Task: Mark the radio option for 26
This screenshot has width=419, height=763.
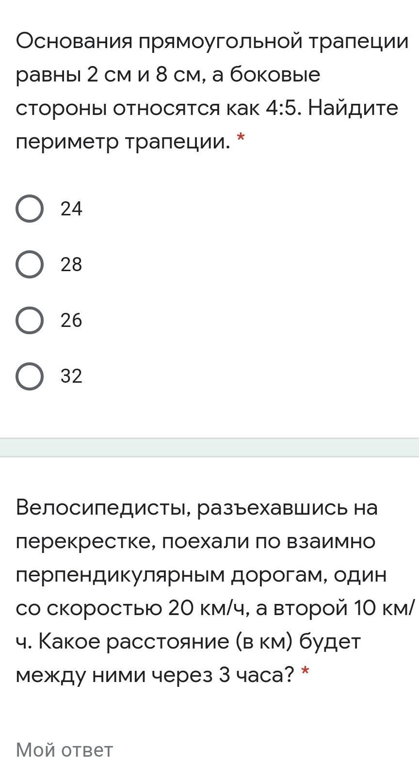Action: point(30,320)
